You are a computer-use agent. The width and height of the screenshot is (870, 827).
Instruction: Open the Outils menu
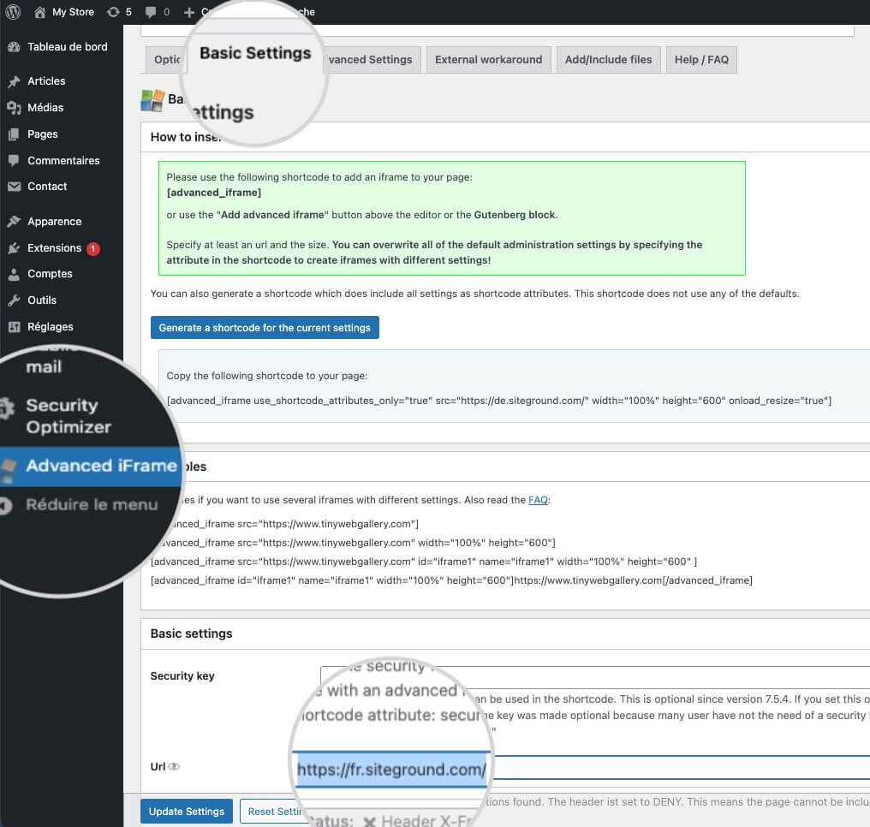pos(42,300)
